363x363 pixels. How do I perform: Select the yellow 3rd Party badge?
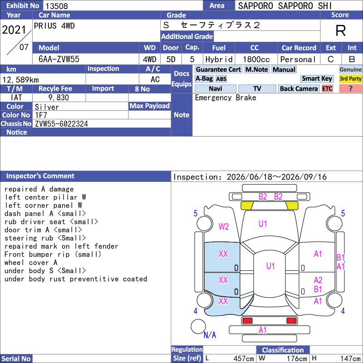tap(350, 78)
